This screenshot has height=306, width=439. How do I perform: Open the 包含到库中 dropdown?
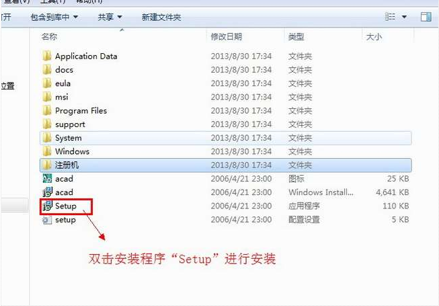tap(54, 17)
